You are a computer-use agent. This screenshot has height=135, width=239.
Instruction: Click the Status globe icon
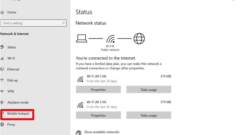pyautogui.click(x=2, y=47)
